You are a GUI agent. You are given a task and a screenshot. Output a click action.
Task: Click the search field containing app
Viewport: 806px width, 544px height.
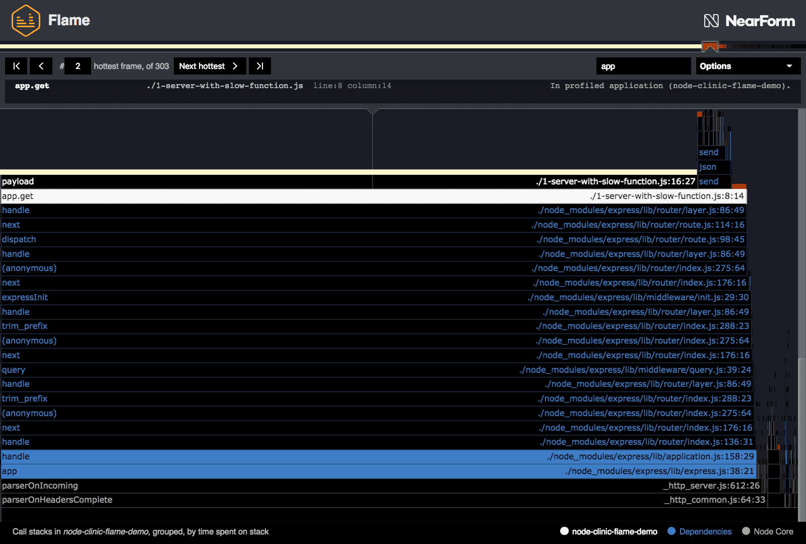coord(643,65)
